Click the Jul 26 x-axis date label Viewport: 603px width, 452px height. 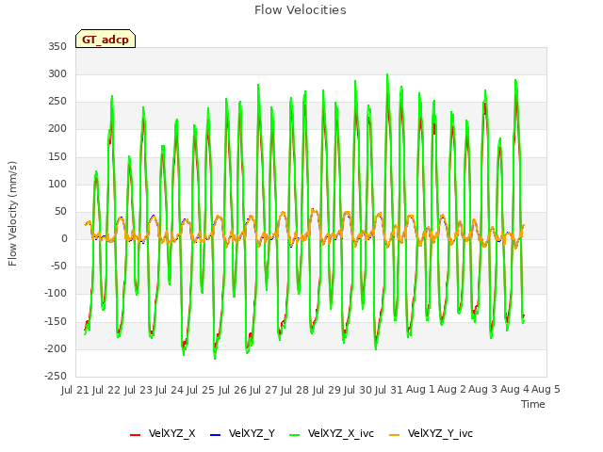tap(233, 390)
